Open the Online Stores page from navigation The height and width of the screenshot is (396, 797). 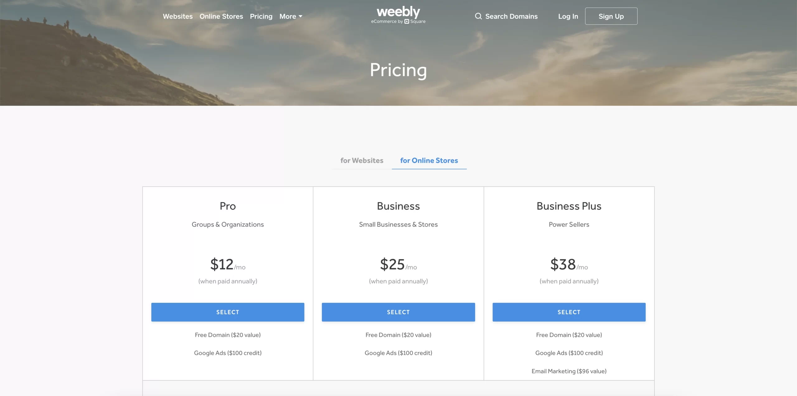[x=221, y=16]
